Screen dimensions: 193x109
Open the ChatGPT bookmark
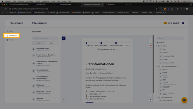(95, 13)
